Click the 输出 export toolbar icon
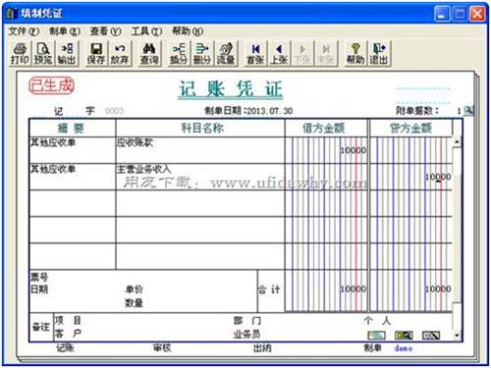 [67, 54]
